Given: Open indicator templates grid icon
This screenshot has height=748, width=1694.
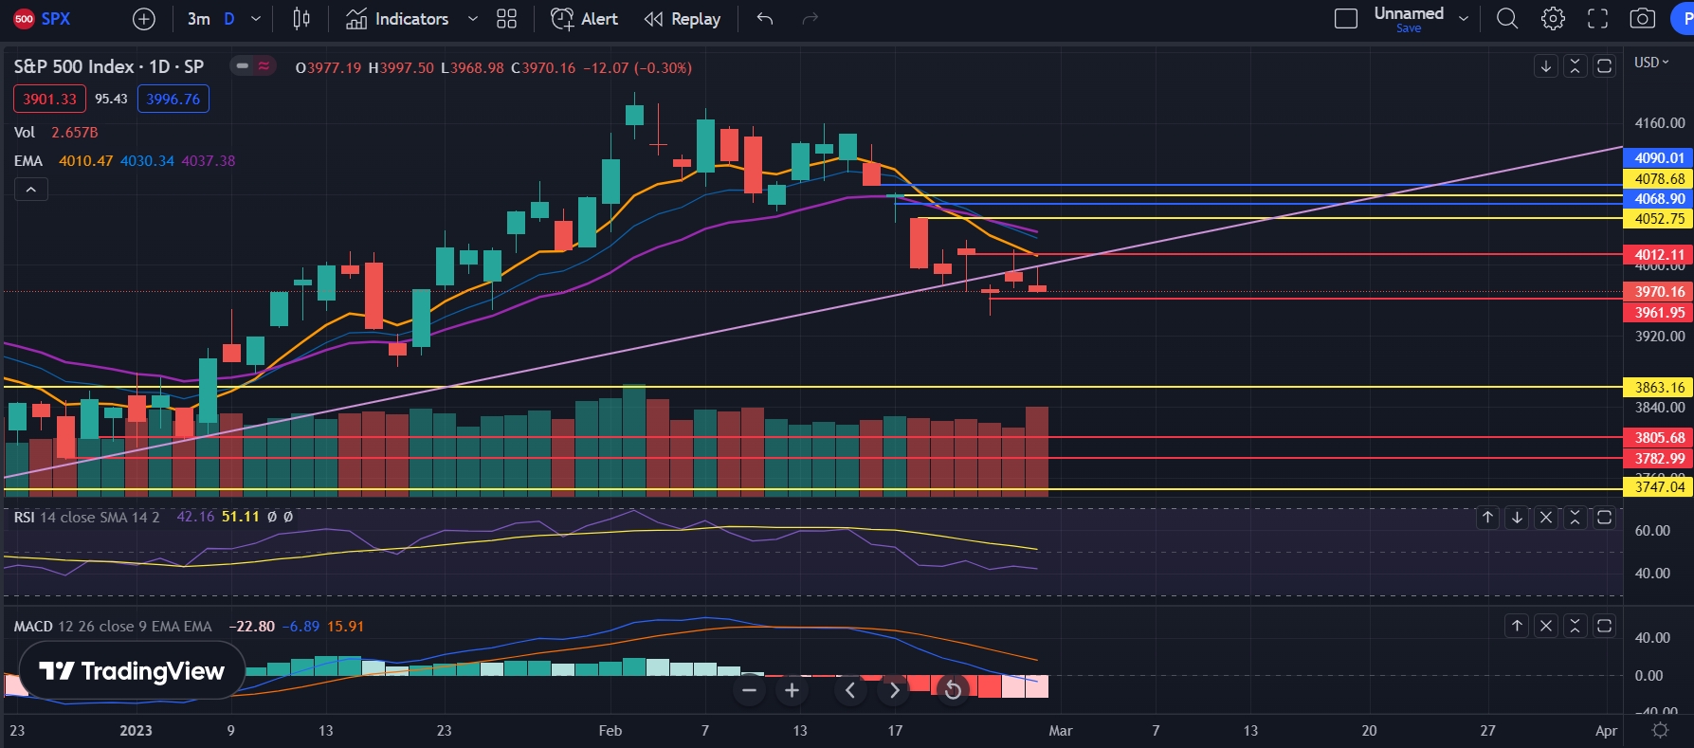Looking at the screenshot, I should click(x=507, y=19).
